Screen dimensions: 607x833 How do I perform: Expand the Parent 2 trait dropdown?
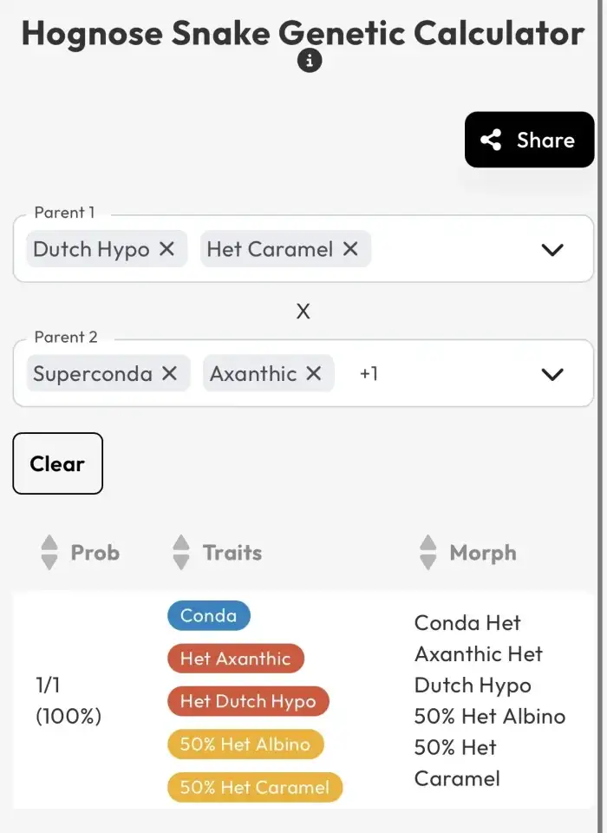[x=552, y=375]
